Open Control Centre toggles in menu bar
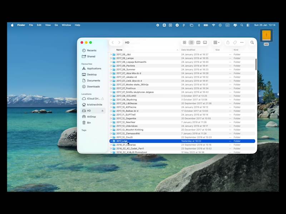Screen dimensions: 286x214 [247, 25]
